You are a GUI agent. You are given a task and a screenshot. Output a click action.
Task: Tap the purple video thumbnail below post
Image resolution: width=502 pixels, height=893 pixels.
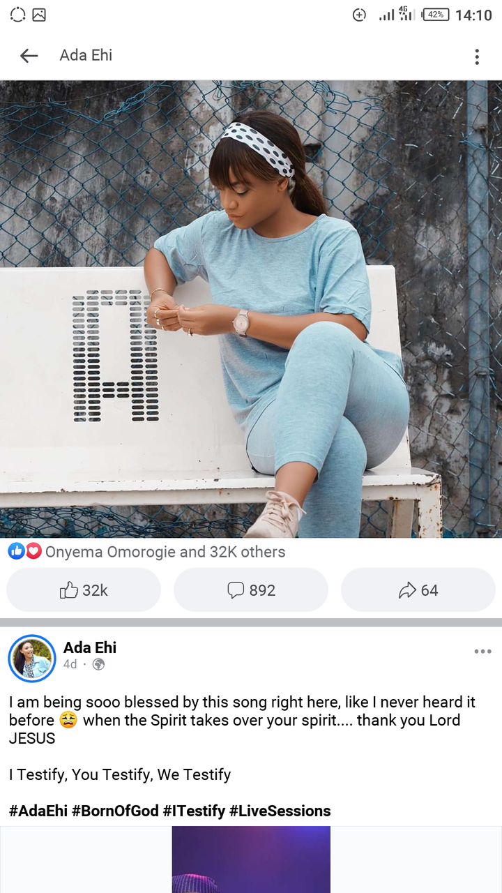pyautogui.click(x=251, y=860)
